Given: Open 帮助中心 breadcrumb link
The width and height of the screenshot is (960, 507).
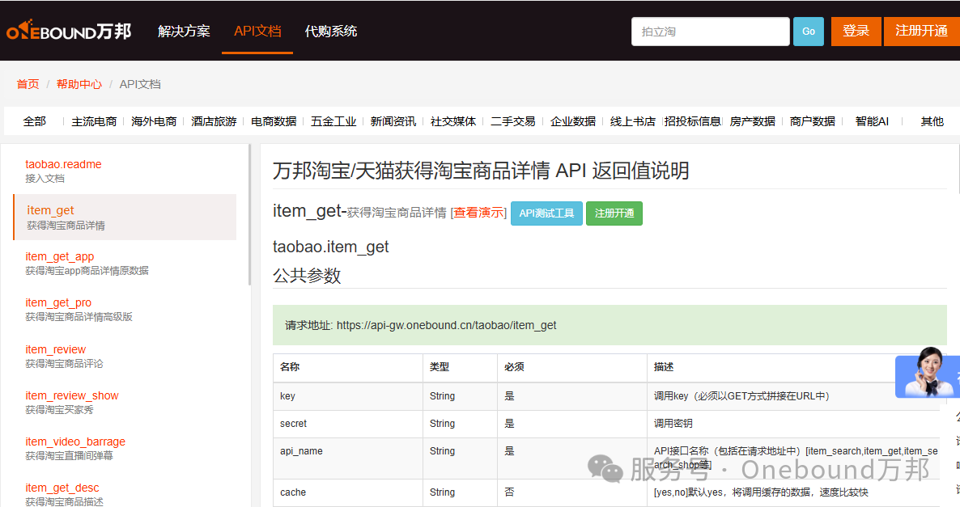Looking at the screenshot, I should coord(79,84).
